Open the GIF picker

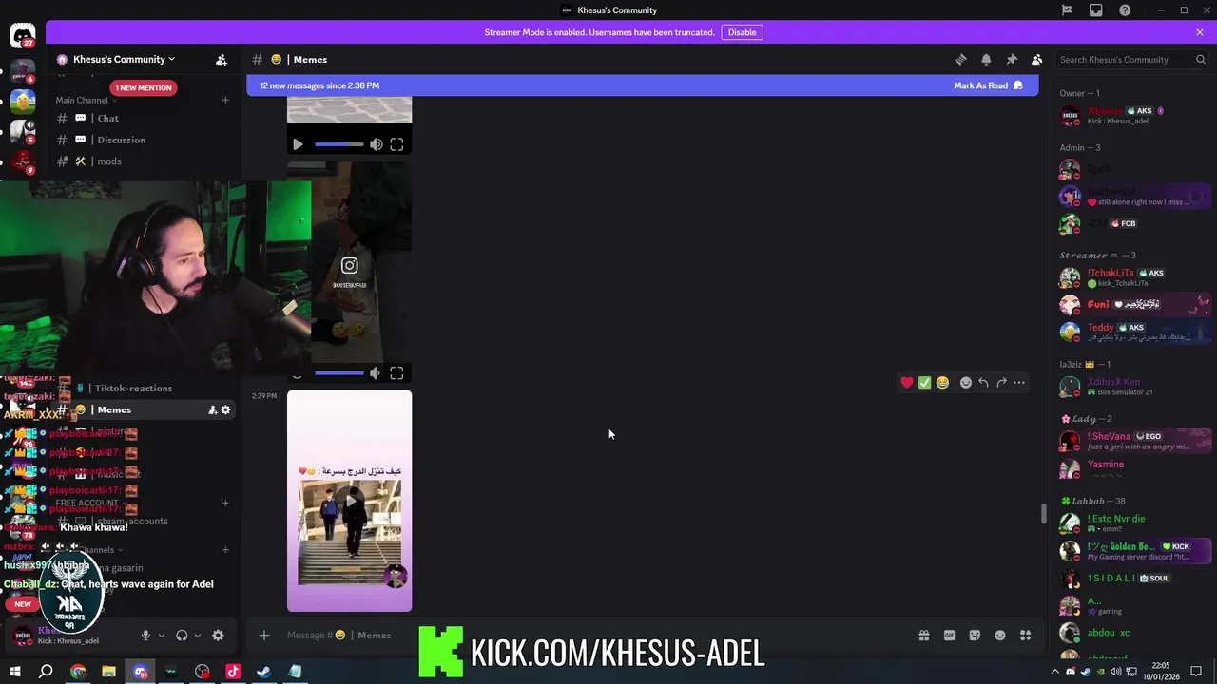tap(949, 636)
